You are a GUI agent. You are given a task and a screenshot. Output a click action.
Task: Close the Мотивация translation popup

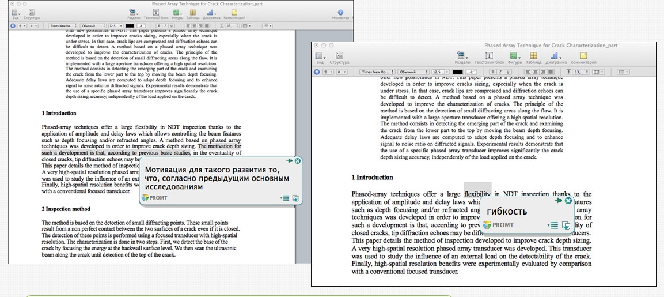tap(297, 161)
